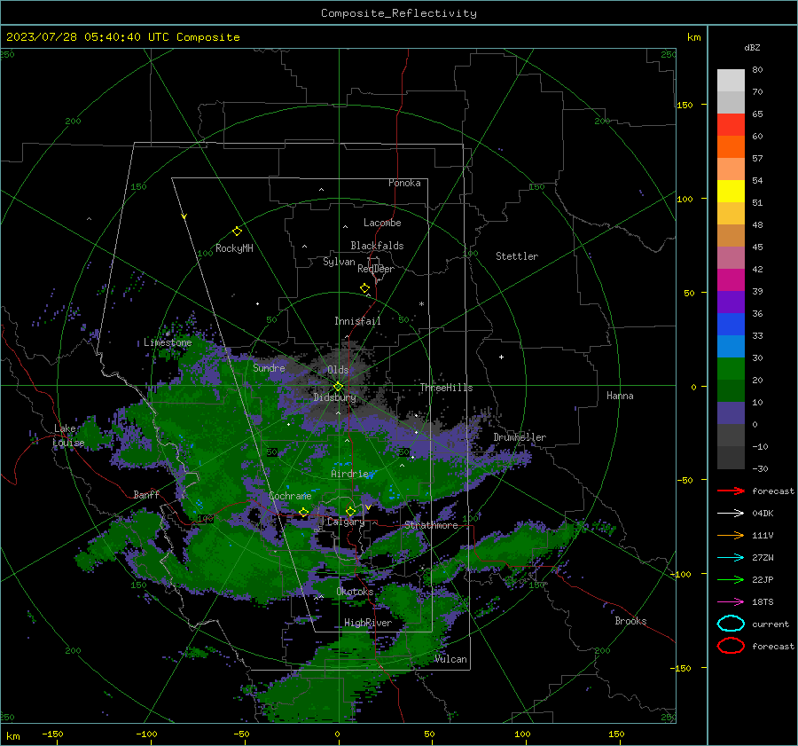The height and width of the screenshot is (746, 798).
Task: Click the HighRiver city label
Action: 368,623
